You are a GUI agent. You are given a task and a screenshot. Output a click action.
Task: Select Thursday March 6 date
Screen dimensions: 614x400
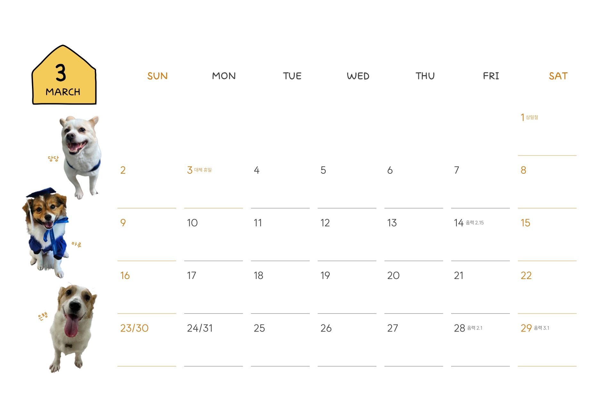[390, 170]
